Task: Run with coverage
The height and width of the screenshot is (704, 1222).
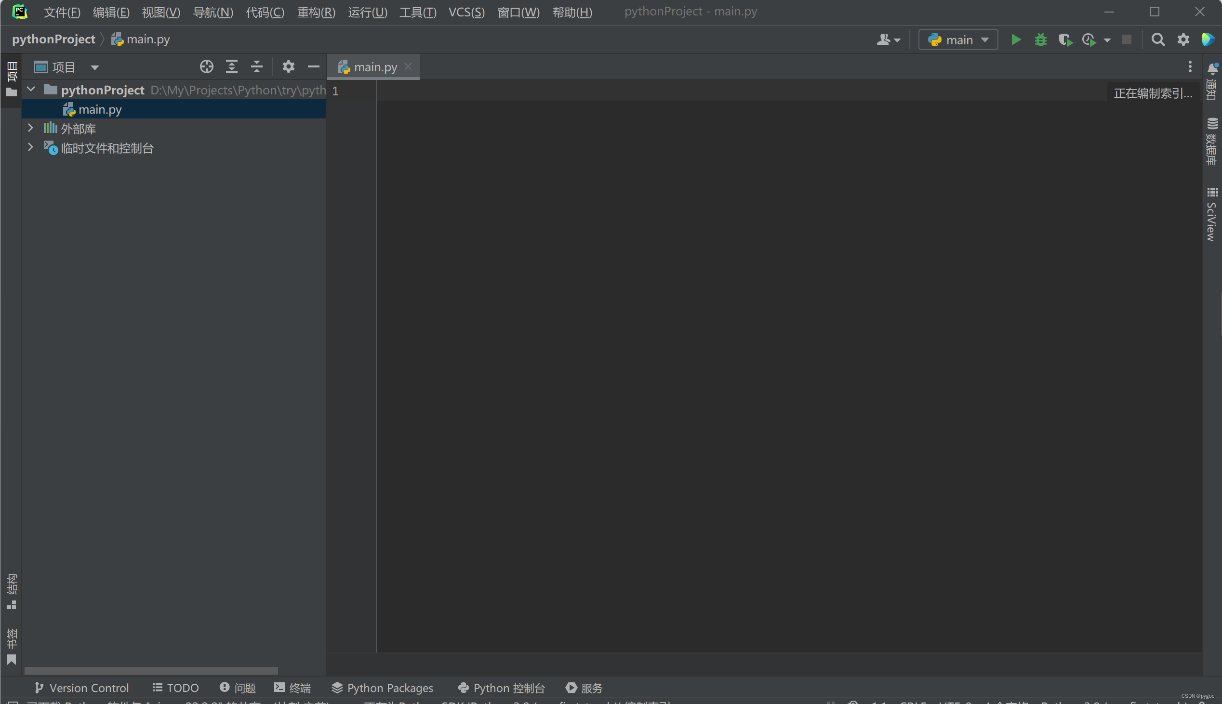Action: click(1065, 39)
